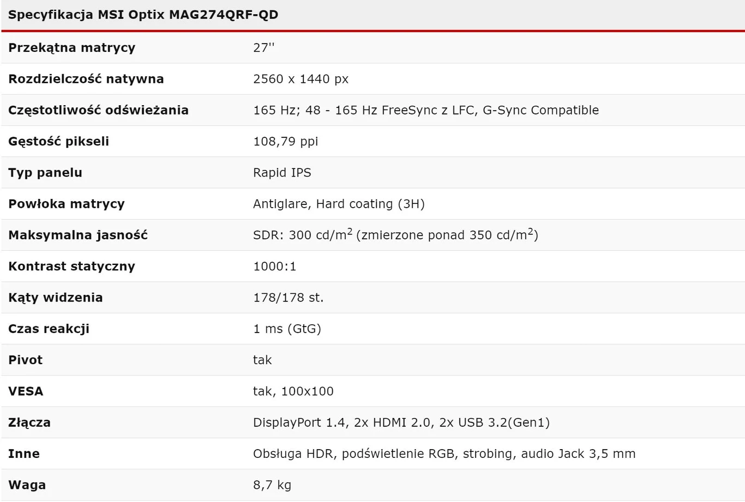Select the 'Gęstość pikseli' label
Screen dimensions: 745x502
58,141
